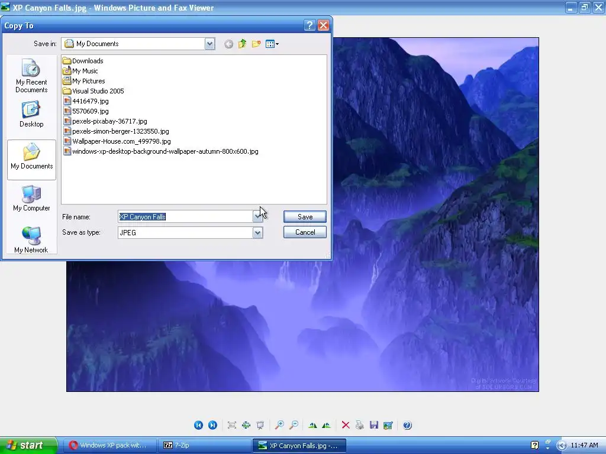Open My Network in places bar
Image resolution: width=606 pixels, height=454 pixels.
(x=31, y=240)
